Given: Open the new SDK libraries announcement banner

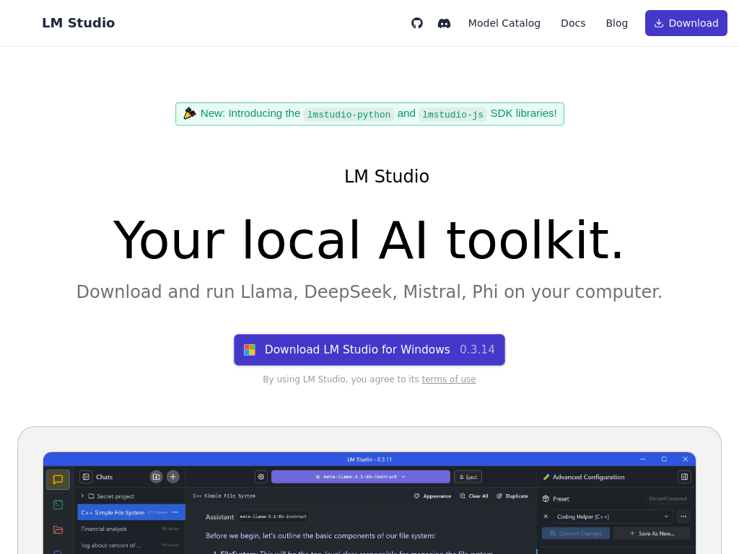Looking at the screenshot, I should coord(370,114).
